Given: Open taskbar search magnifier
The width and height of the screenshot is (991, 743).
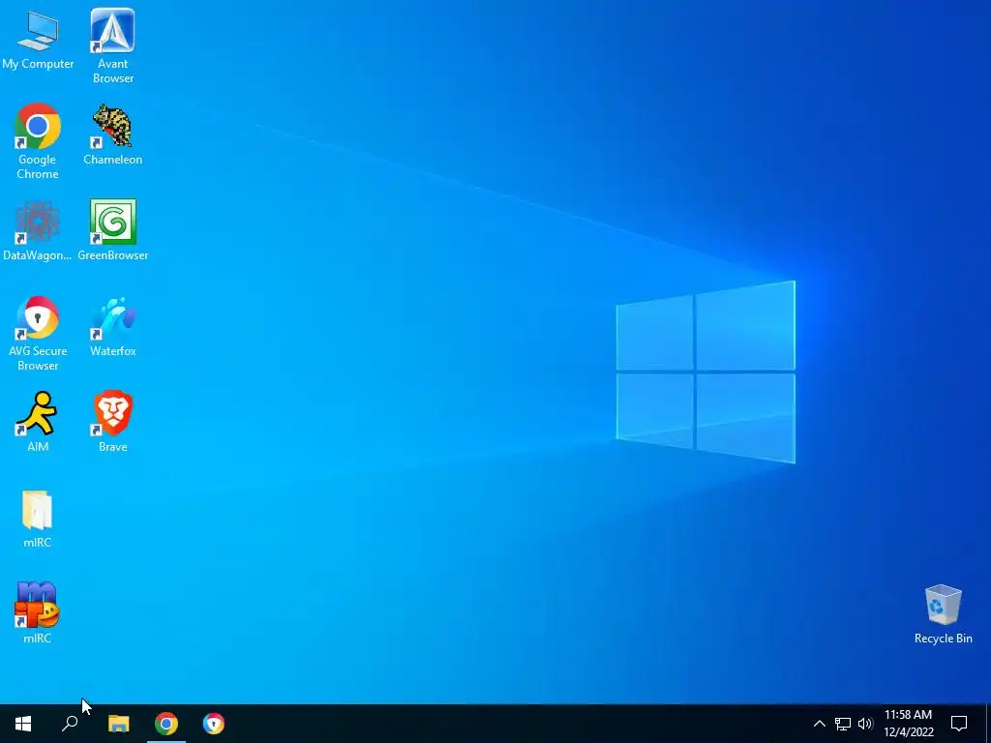Looking at the screenshot, I should click(70, 724).
